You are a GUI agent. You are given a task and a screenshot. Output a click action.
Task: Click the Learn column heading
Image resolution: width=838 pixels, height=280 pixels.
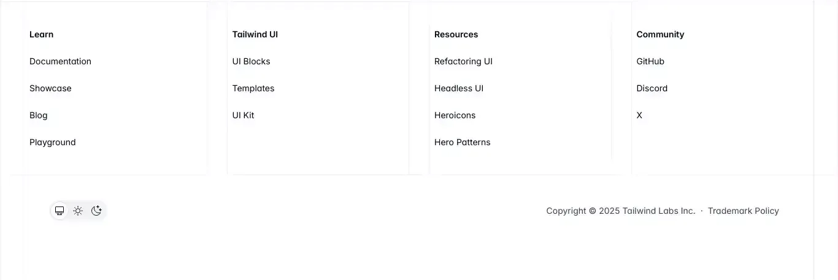click(x=41, y=34)
